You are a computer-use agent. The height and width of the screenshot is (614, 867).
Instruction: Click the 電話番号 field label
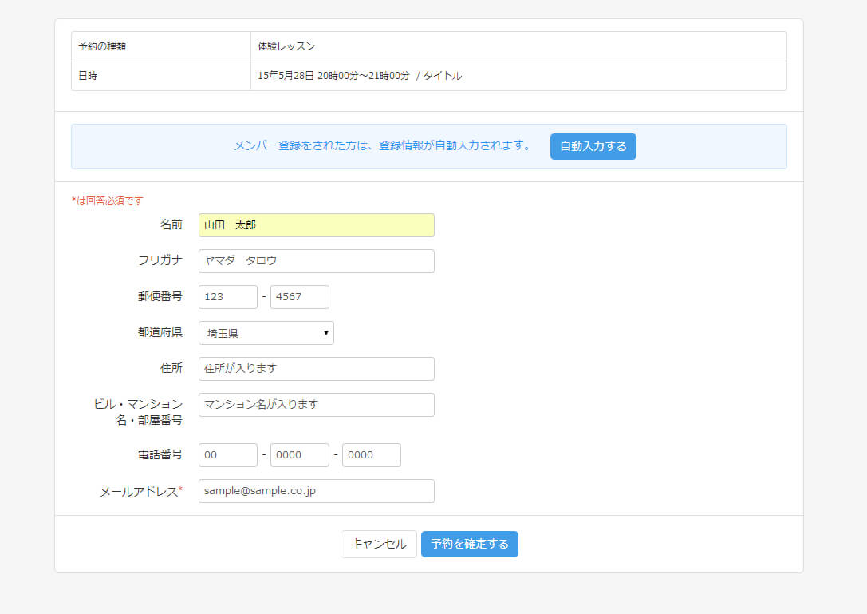pos(160,454)
